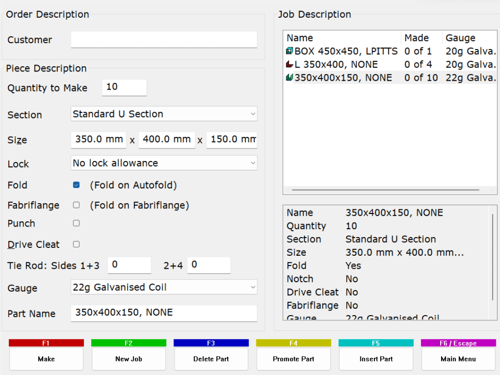Enable the Fabriflange checkbox
This screenshot has height=375, width=500.
(77, 205)
